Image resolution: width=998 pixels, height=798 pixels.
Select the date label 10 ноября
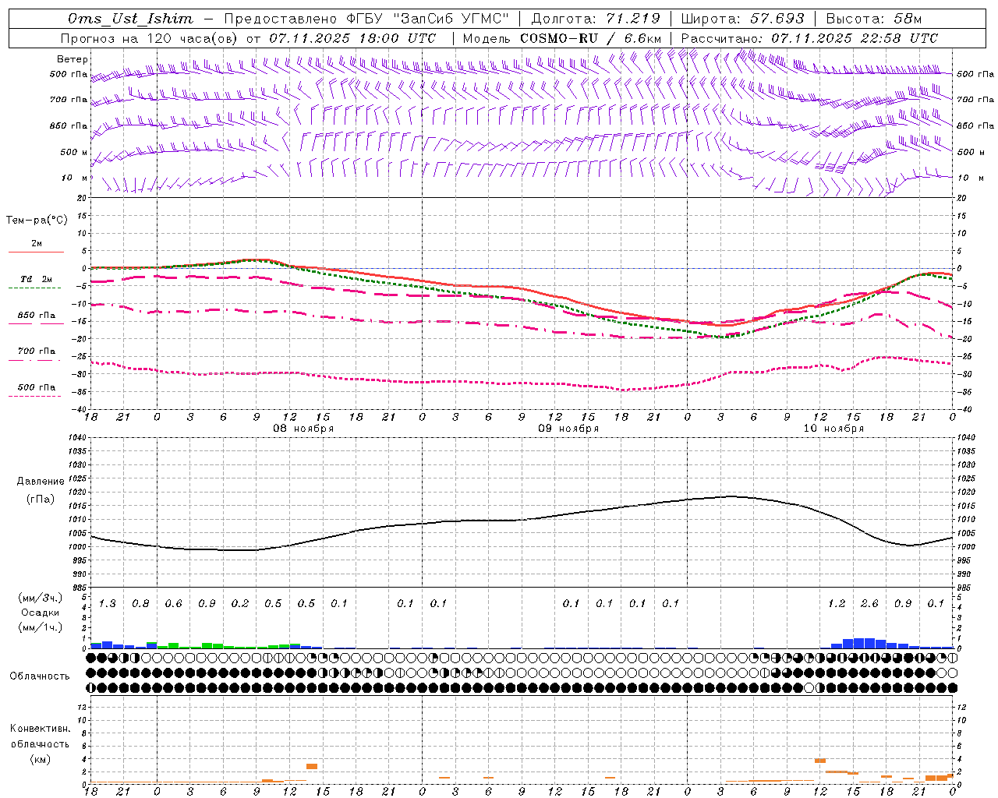coord(833,429)
